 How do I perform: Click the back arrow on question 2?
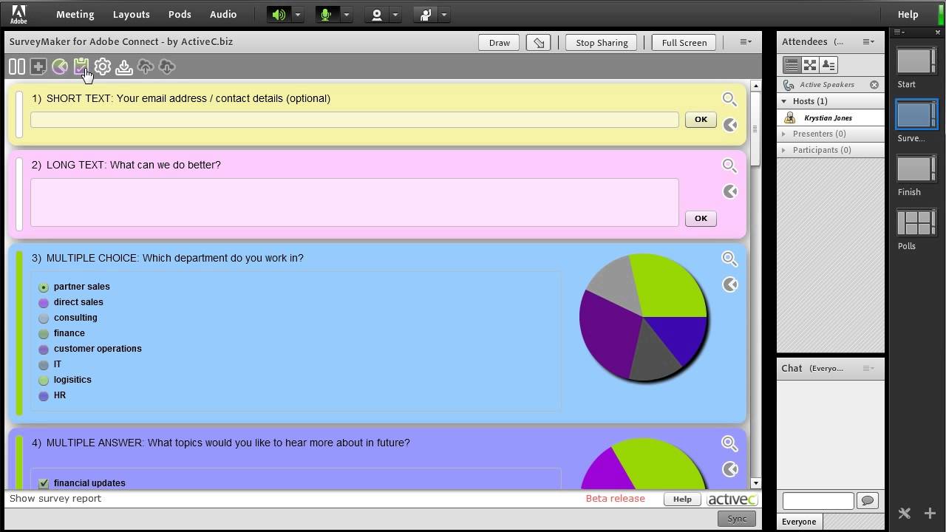(730, 191)
